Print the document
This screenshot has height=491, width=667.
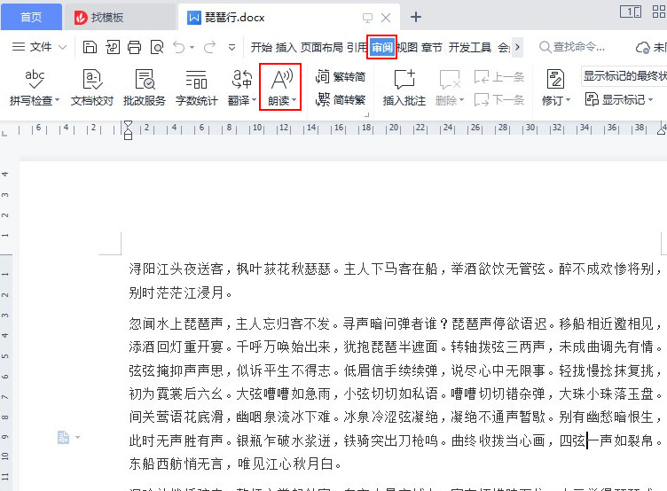pyautogui.click(x=135, y=47)
